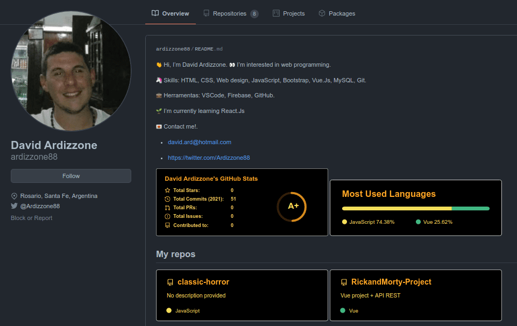The height and width of the screenshot is (326, 517).
Task: Click the @Ardizzone88 Twitter handle
Action: pyautogui.click(x=40, y=206)
